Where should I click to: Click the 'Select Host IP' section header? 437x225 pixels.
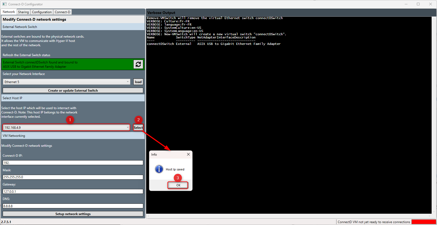73,98
